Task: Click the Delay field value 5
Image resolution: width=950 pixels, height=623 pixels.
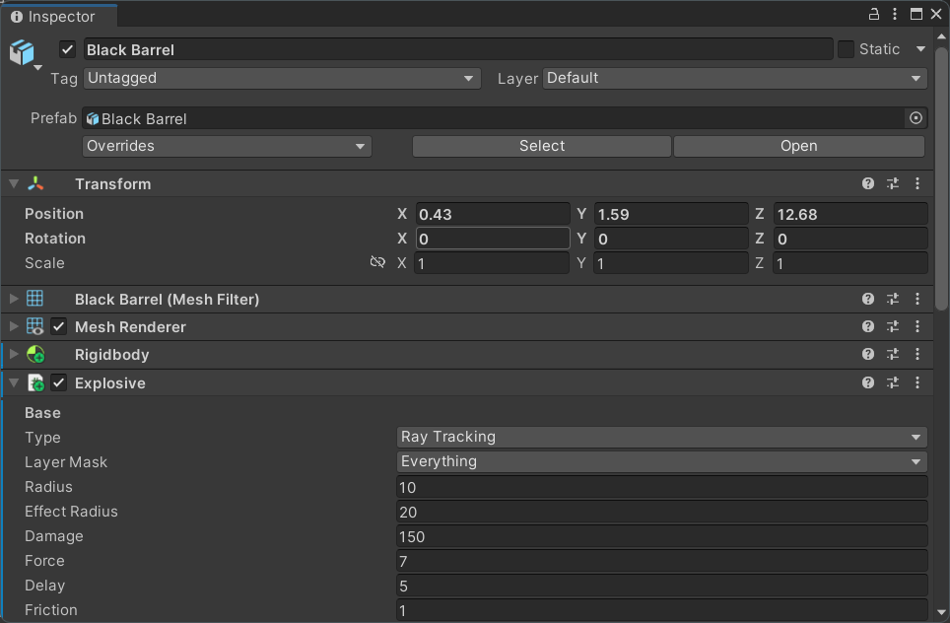Action: pyautogui.click(x=661, y=586)
